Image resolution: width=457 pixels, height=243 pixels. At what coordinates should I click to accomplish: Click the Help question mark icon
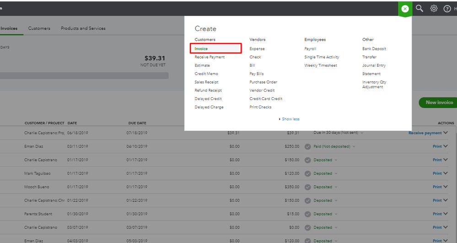(x=447, y=9)
